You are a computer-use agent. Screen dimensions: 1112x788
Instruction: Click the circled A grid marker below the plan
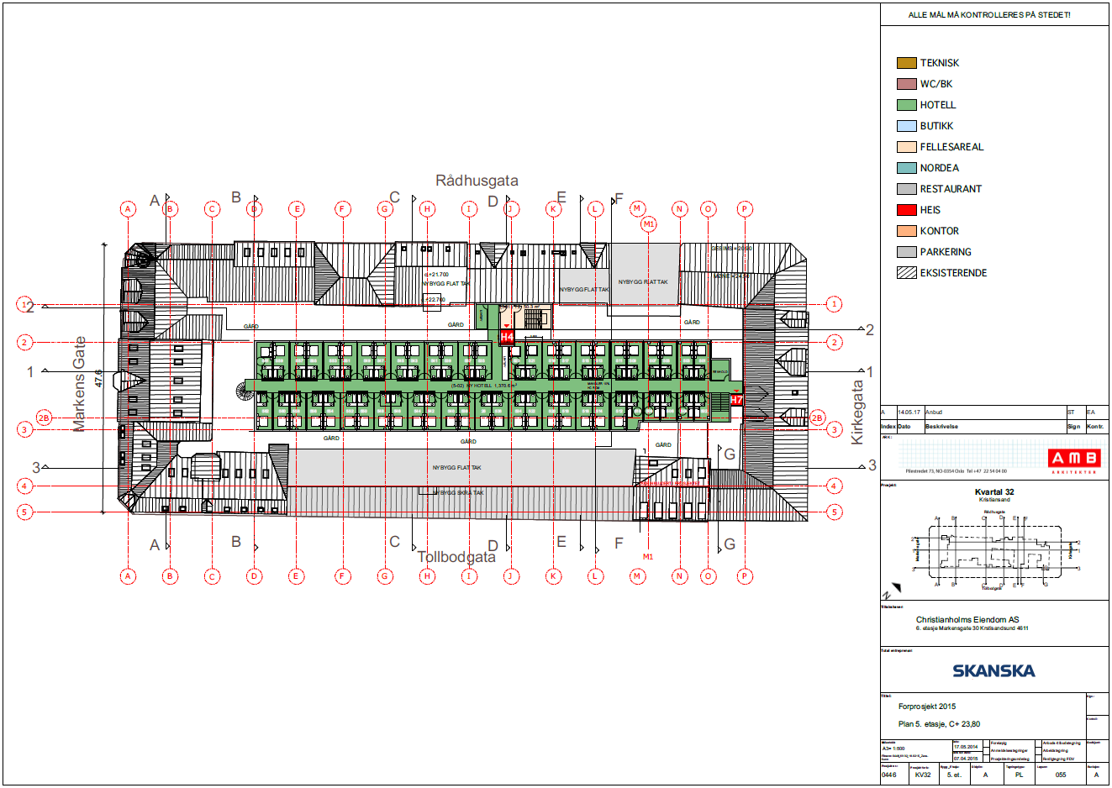[128, 576]
